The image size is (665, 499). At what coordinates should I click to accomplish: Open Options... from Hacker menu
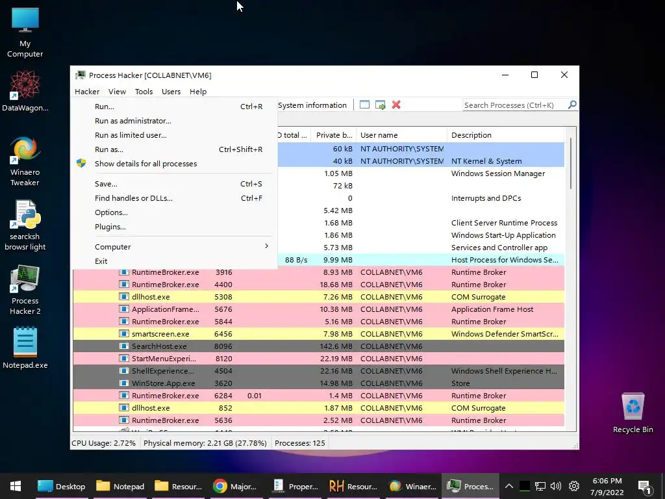pyautogui.click(x=174, y=212)
